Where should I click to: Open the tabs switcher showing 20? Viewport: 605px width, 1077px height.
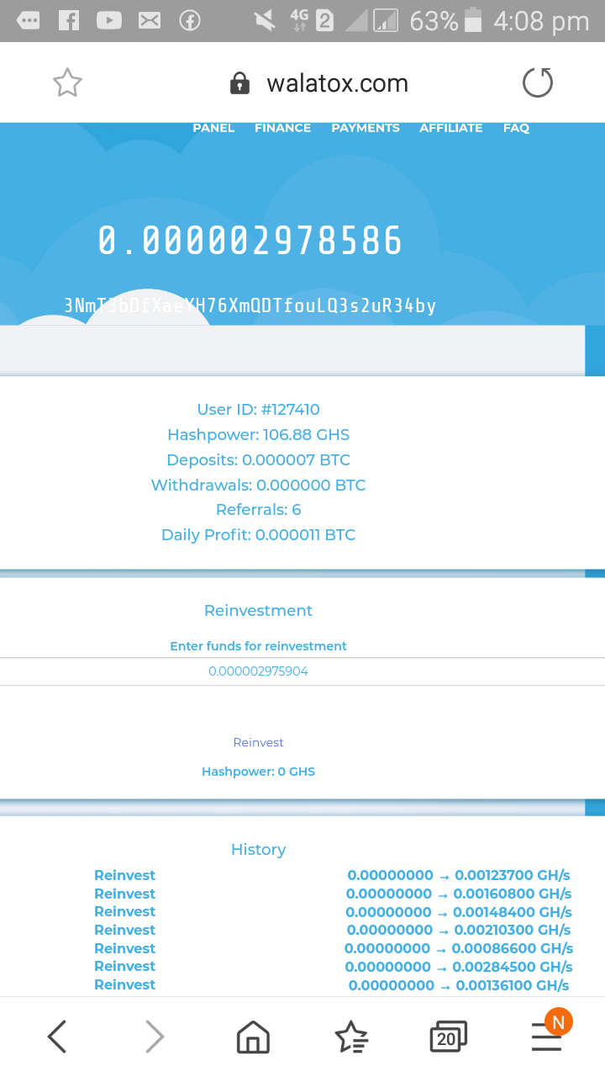(x=448, y=1037)
